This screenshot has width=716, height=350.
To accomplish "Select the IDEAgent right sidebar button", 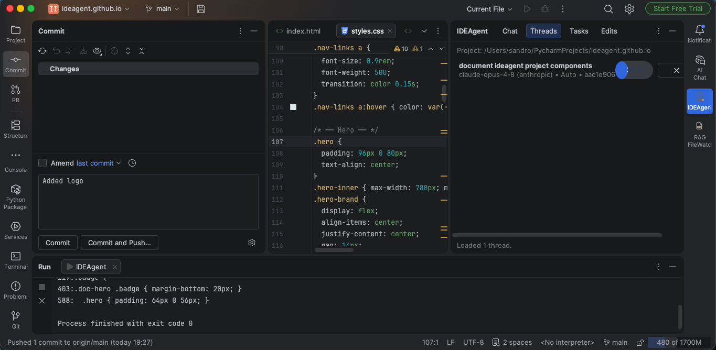I will [x=700, y=101].
